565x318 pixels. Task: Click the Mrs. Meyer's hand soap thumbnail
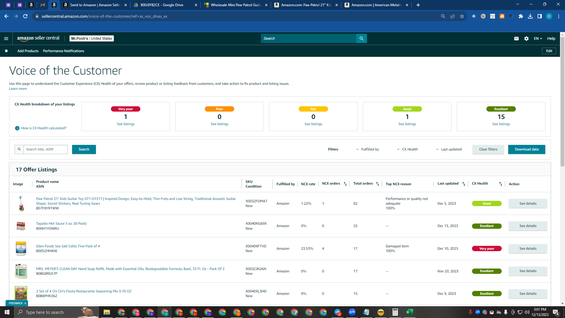21,271
